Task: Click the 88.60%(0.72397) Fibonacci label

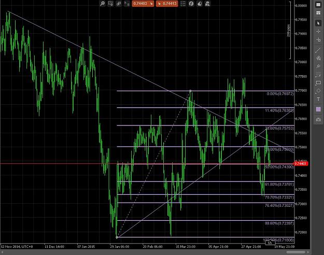Action: [279, 223]
